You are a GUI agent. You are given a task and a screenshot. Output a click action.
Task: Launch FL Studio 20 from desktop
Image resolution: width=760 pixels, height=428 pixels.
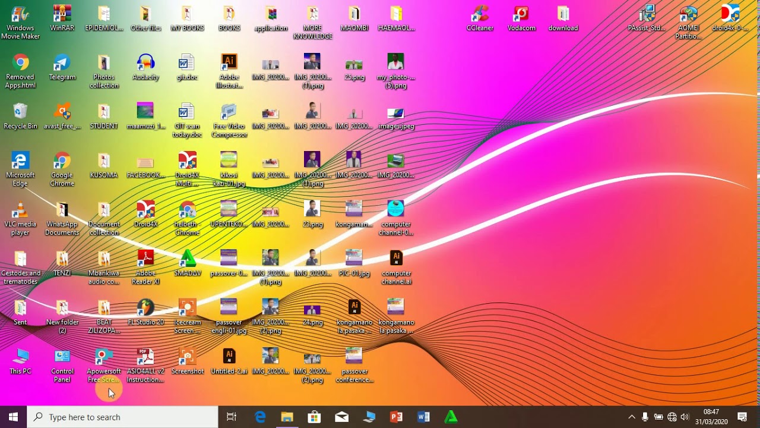[145, 313]
